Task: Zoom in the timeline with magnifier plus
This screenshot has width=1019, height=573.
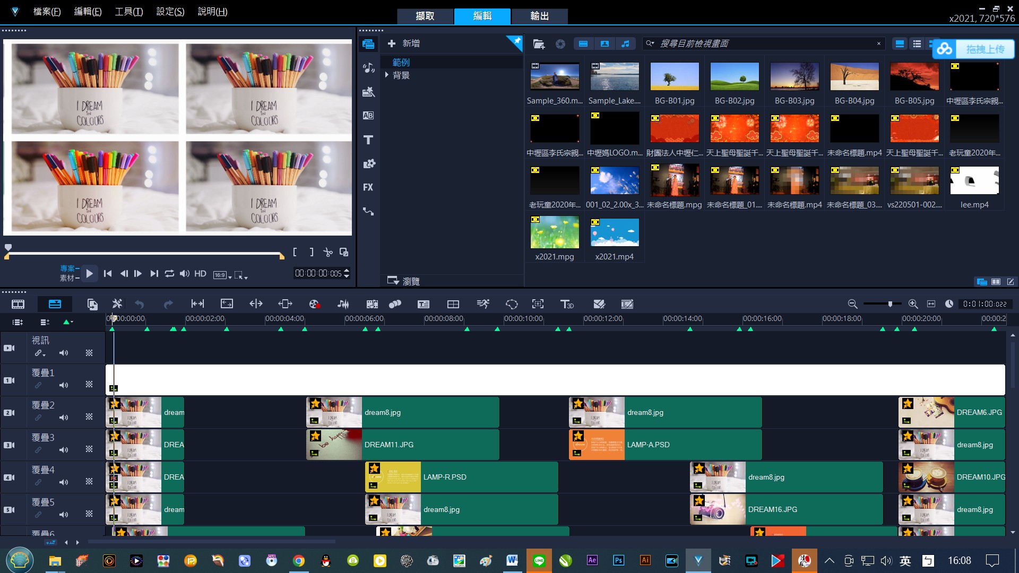Action: (x=913, y=304)
